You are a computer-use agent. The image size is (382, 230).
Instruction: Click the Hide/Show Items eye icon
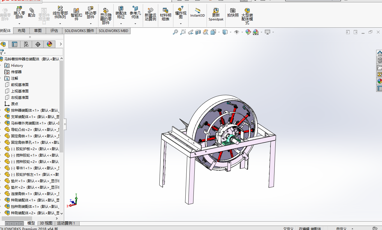click(237, 32)
